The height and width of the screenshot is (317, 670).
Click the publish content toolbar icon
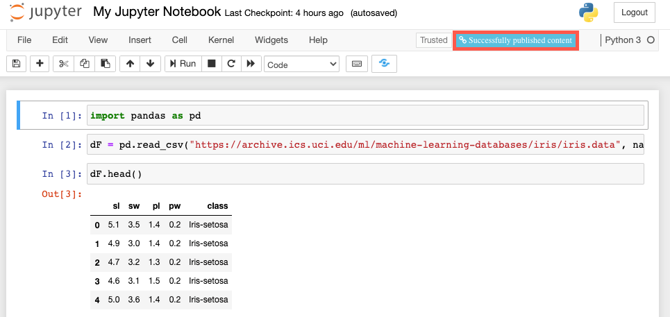[x=384, y=64]
